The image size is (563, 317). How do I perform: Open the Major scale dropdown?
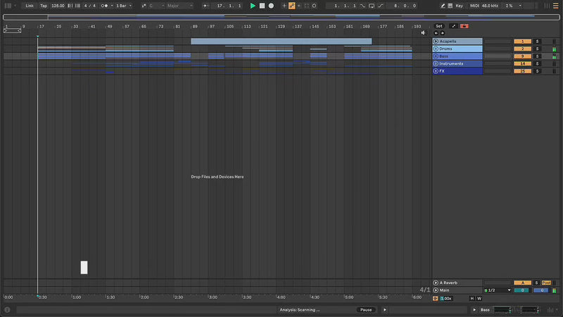coord(179,6)
